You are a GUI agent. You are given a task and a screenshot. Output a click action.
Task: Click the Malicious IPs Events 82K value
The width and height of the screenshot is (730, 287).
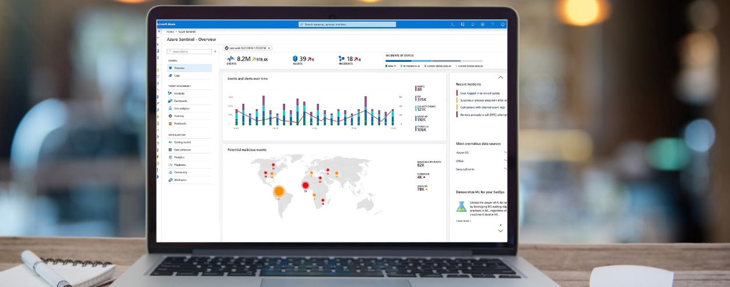click(x=421, y=166)
